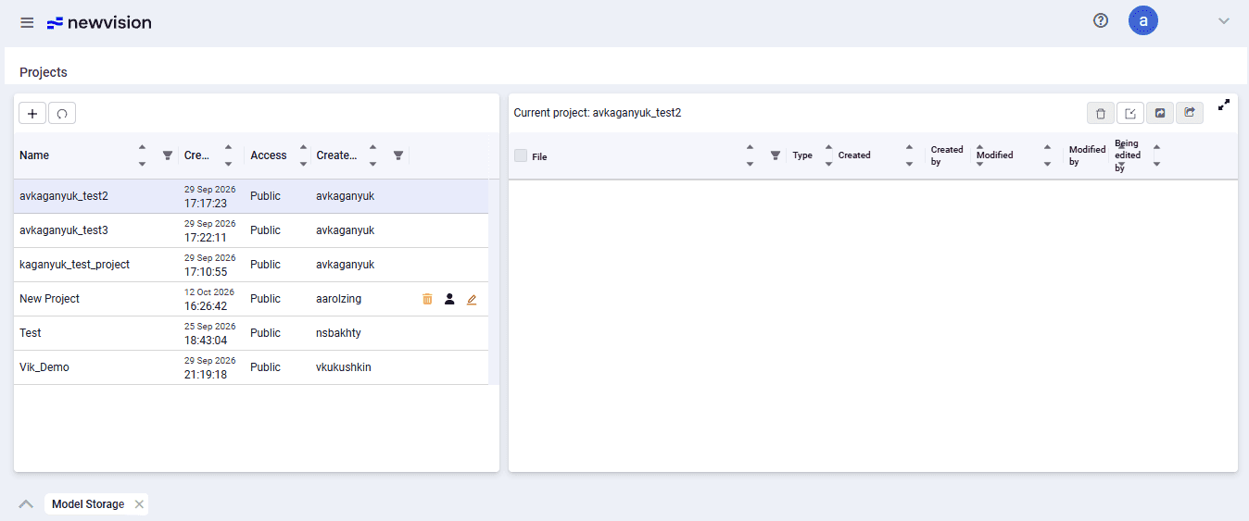Screen dimensions: 1249x521
Task: Click the 17:10:55 creation time cell
Action: pyautogui.click(x=206, y=272)
